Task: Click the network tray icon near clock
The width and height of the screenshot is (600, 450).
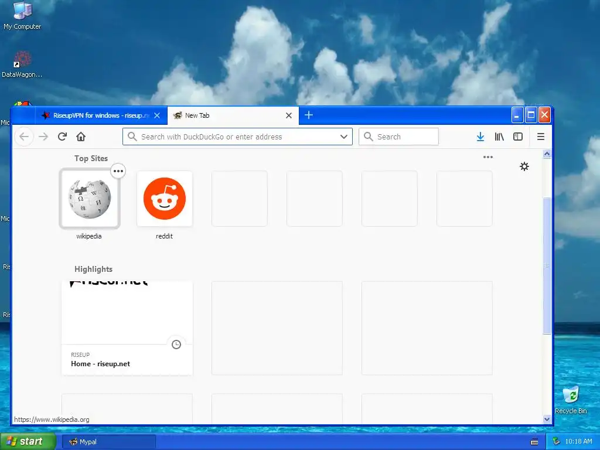Action: (x=557, y=442)
